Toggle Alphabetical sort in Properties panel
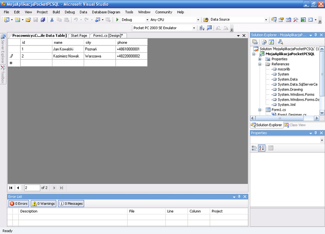Screen dimensions: 325x234 click(x=262, y=148)
